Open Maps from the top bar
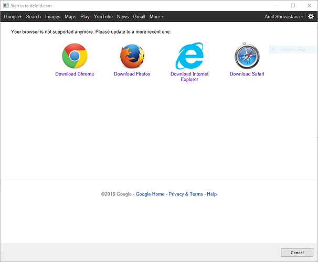 tap(70, 17)
